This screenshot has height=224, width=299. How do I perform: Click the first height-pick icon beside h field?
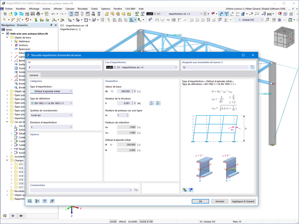click(x=152, y=103)
